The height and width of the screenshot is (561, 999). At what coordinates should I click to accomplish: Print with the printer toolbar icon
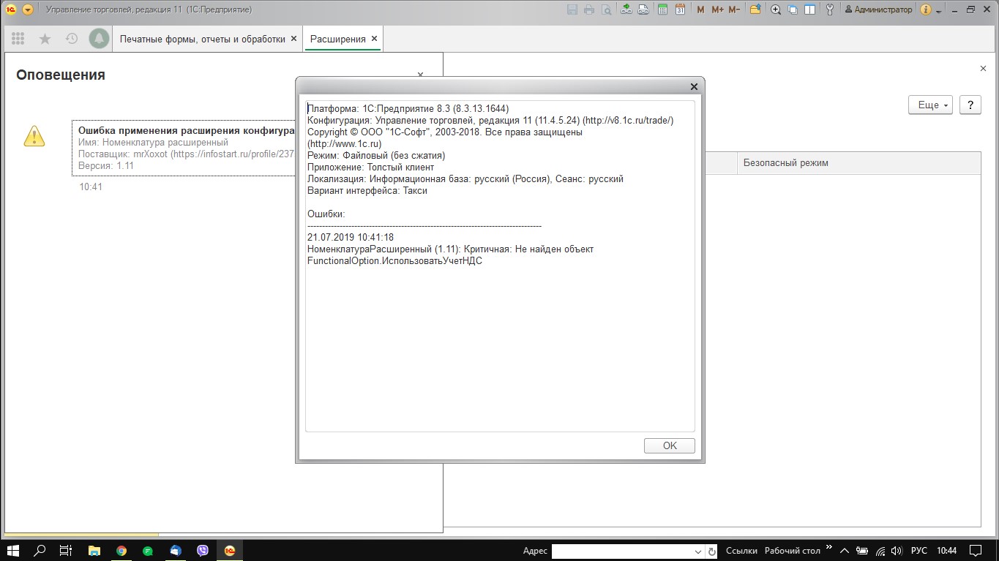pos(588,10)
